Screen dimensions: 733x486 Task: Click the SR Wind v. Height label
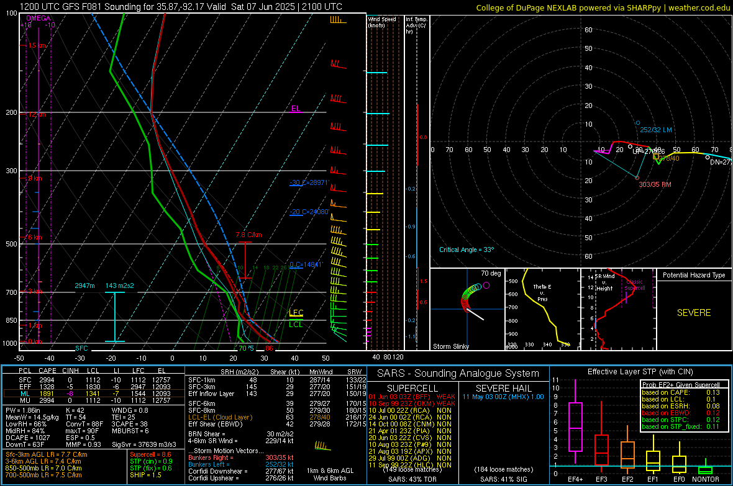pyautogui.click(x=604, y=282)
